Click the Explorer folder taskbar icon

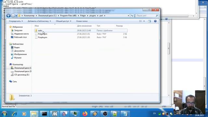34,114
